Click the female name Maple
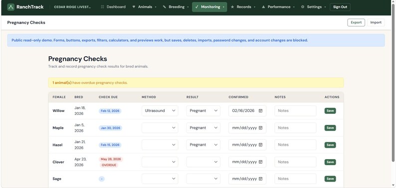The width and height of the screenshot is (396, 188). pyautogui.click(x=58, y=128)
